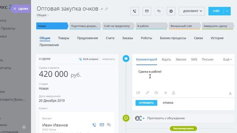Insert video icon in comment editor

point(156,93)
